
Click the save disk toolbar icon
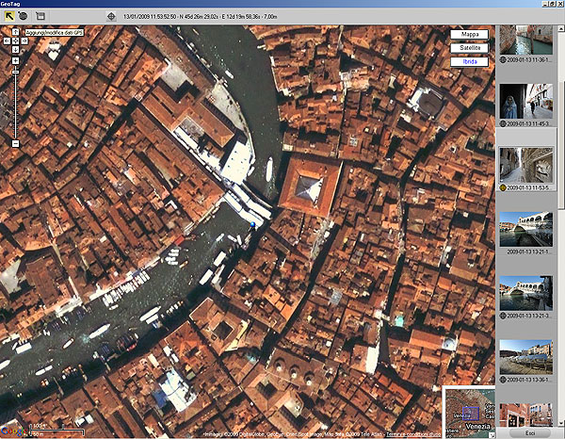point(40,16)
